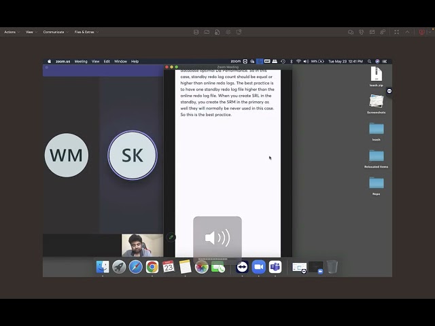This screenshot has width=435, height=326.
Task: Click the phone call icon in TeamViewer toolbar
Action: 361,32
